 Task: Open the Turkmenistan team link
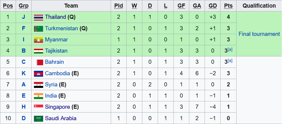pyautogui.click(x=61, y=29)
